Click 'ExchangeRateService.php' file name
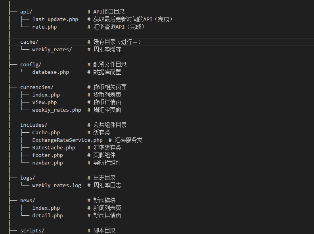The height and width of the screenshot is (234, 314). point(67,140)
